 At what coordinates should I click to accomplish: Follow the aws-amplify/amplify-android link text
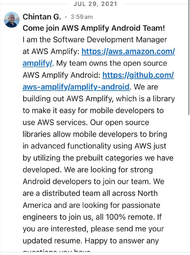point(76,87)
